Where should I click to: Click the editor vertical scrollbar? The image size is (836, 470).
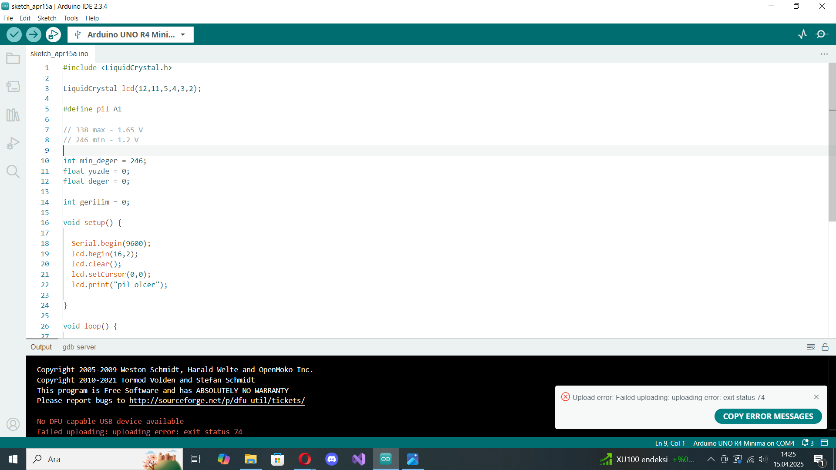[x=832, y=144]
